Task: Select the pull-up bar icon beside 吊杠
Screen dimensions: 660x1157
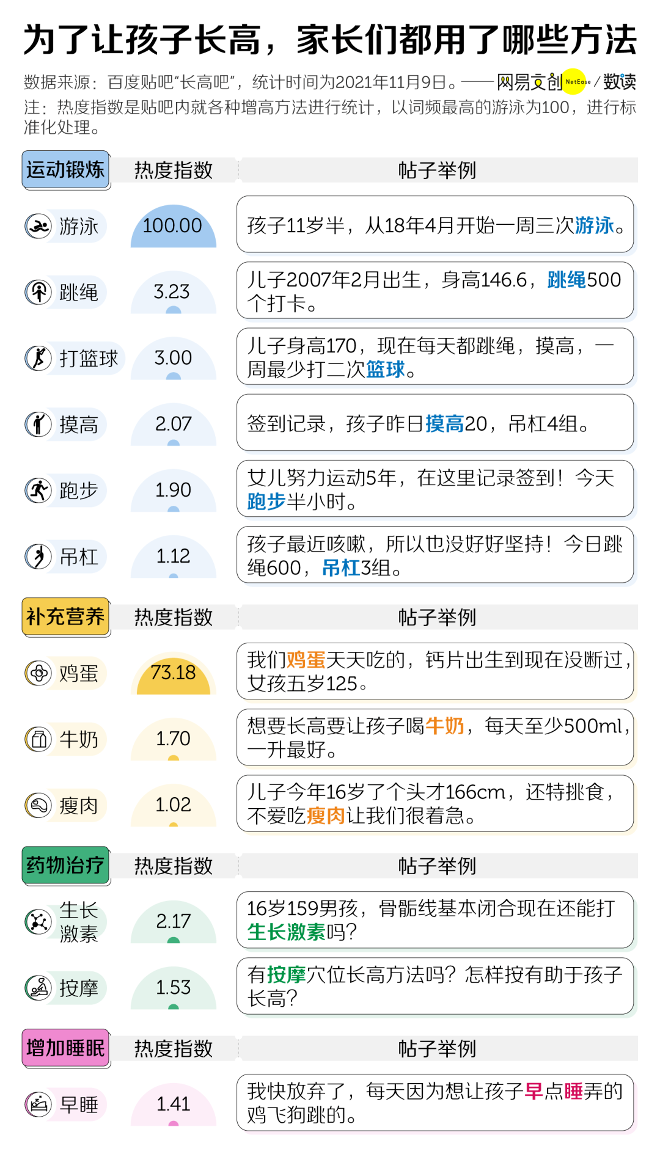Action: (38, 557)
